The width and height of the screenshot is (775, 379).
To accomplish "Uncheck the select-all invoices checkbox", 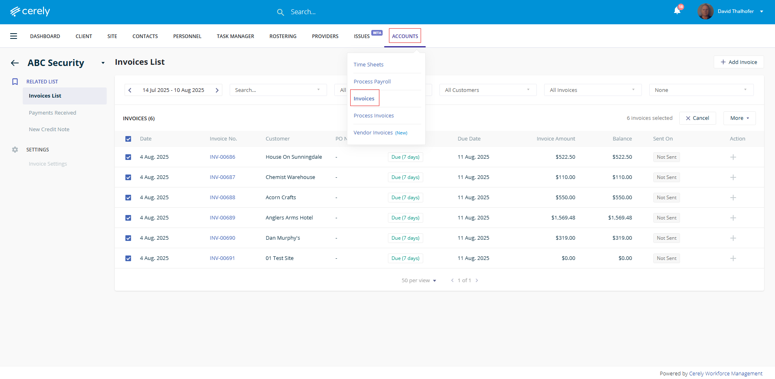I will (128, 139).
